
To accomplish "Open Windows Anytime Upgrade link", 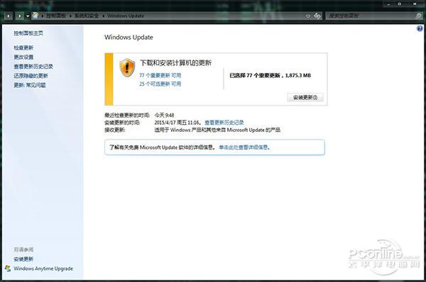I will [x=43, y=269].
